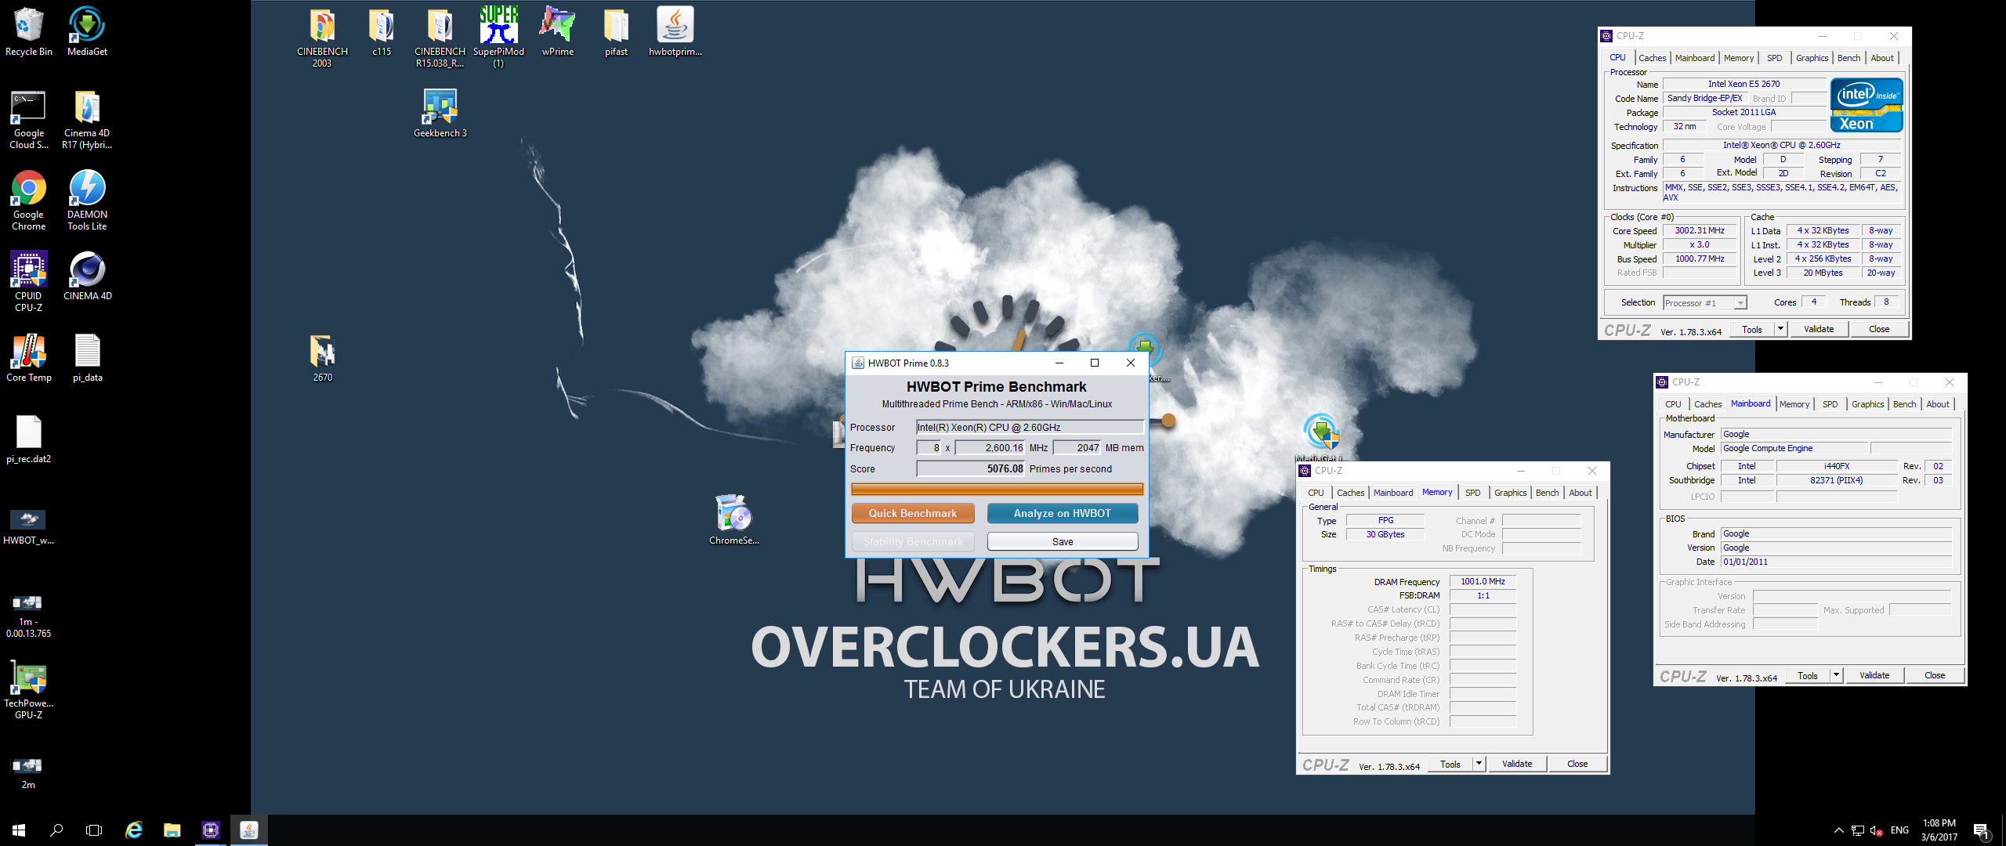This screenshot has width=2006, height=846.
Task: Select the CINEMA 4D desktop icon
Action: [87, 276]
